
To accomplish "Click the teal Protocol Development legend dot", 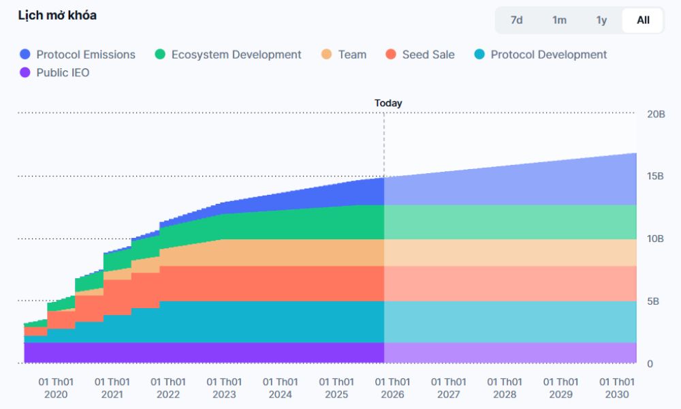I will point(479,55).
